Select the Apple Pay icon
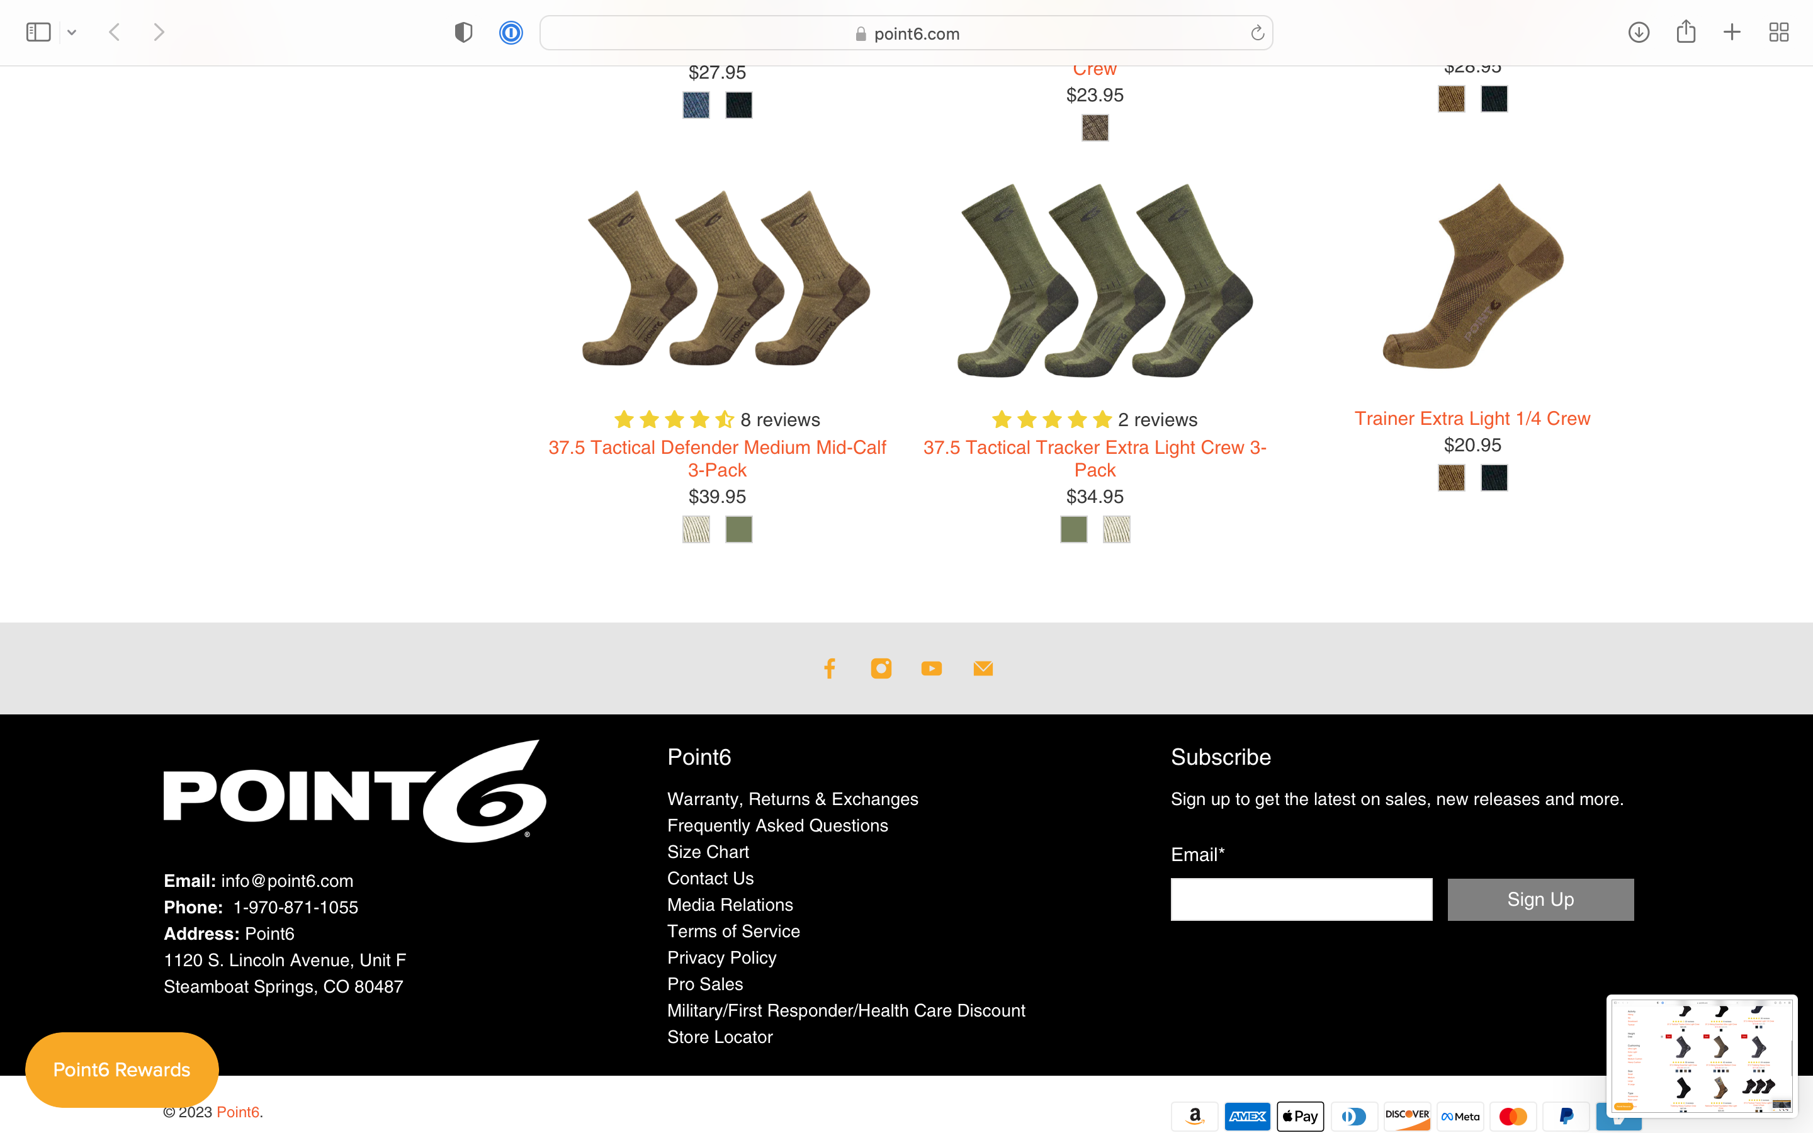The height and width of the screenshot is (1133, 1813). click(1301, 1117)
